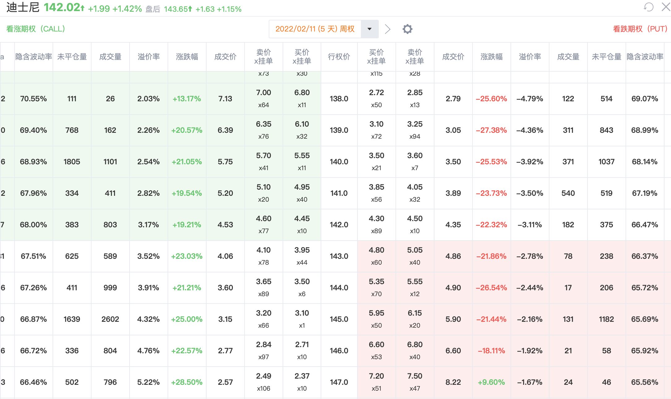Select strike price 139.0 row
Viewport: 671px width, 399px height.
click(339, 130)
